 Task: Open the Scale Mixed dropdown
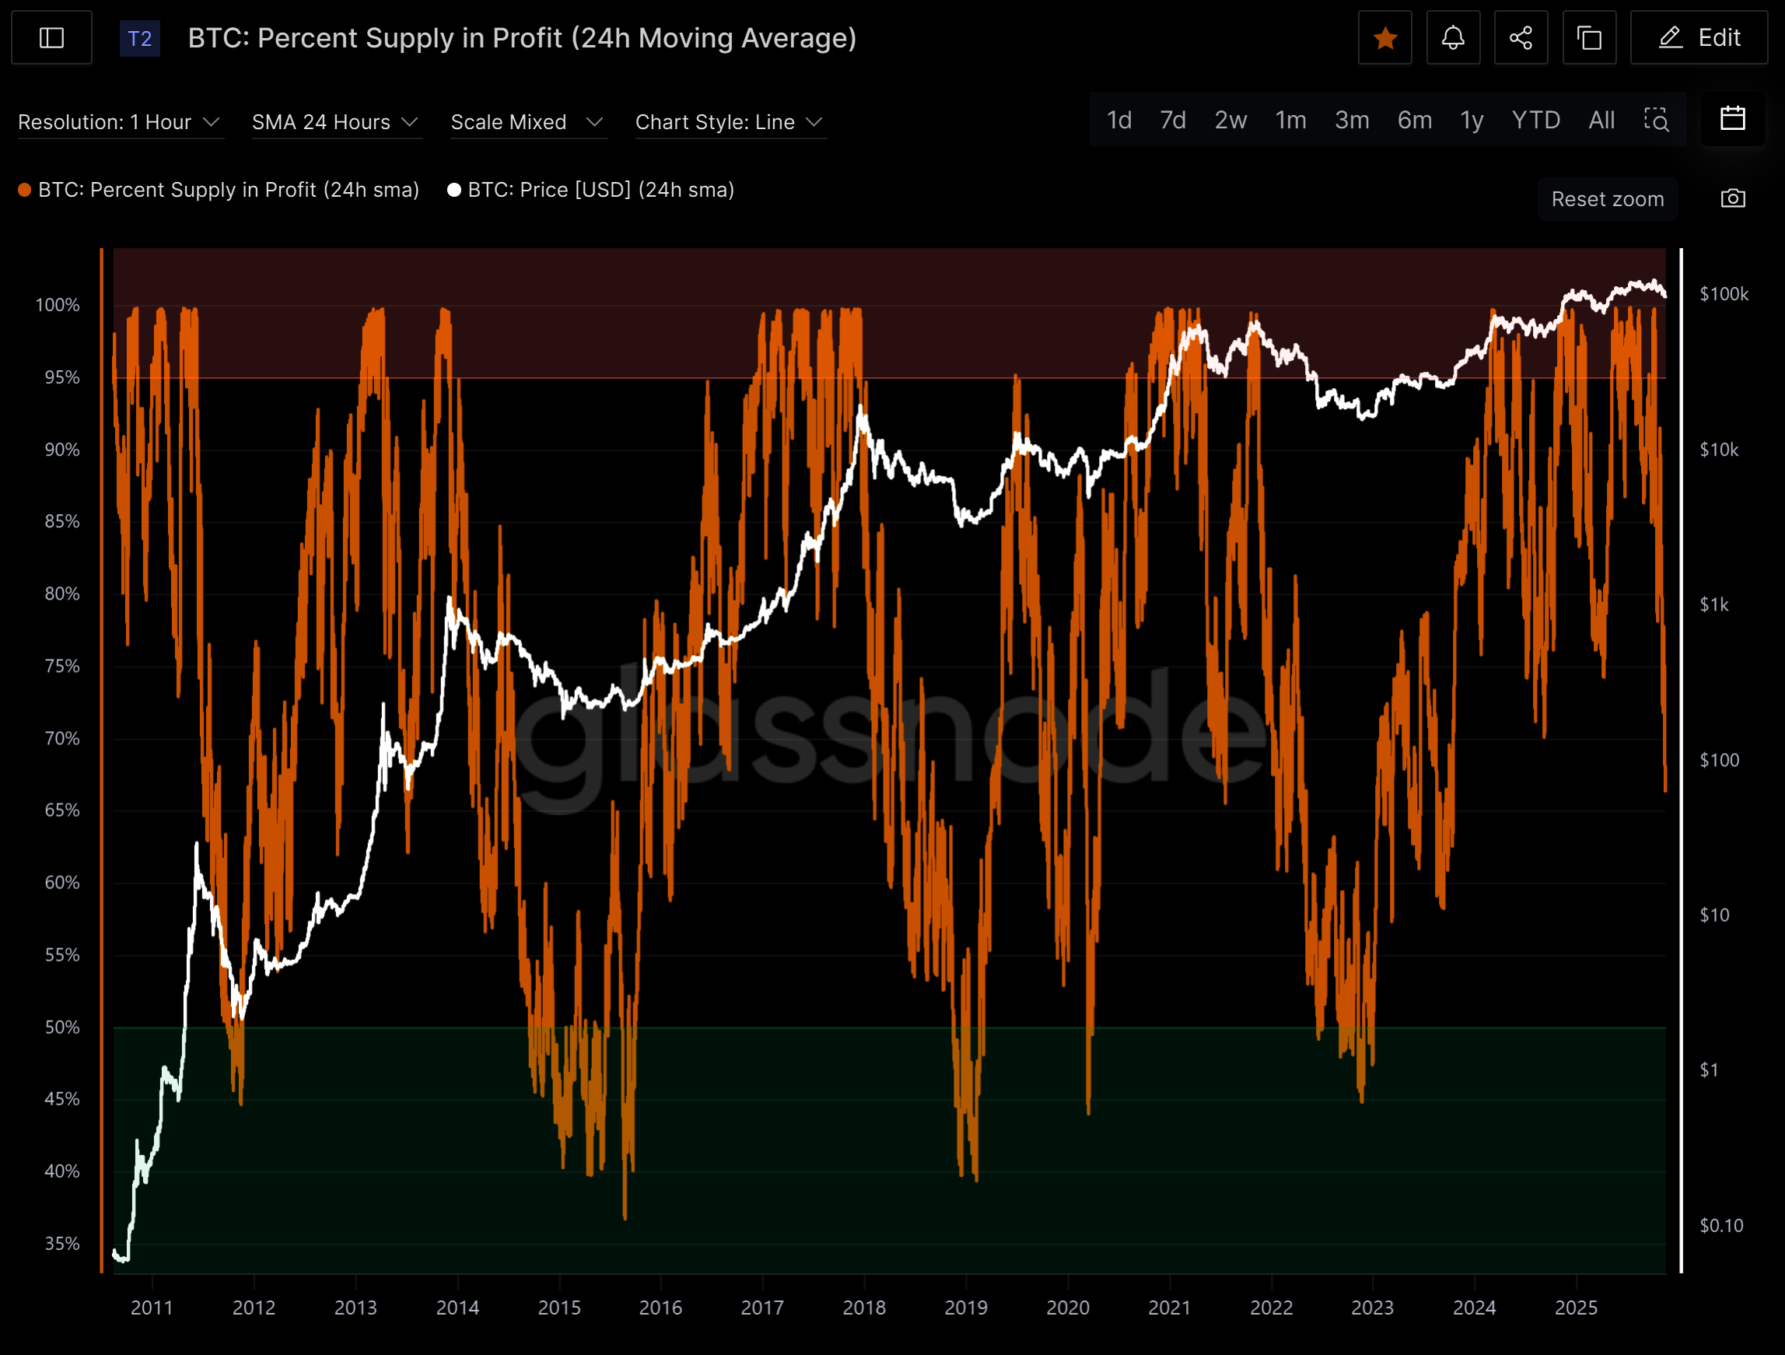[x=527, y=122]
